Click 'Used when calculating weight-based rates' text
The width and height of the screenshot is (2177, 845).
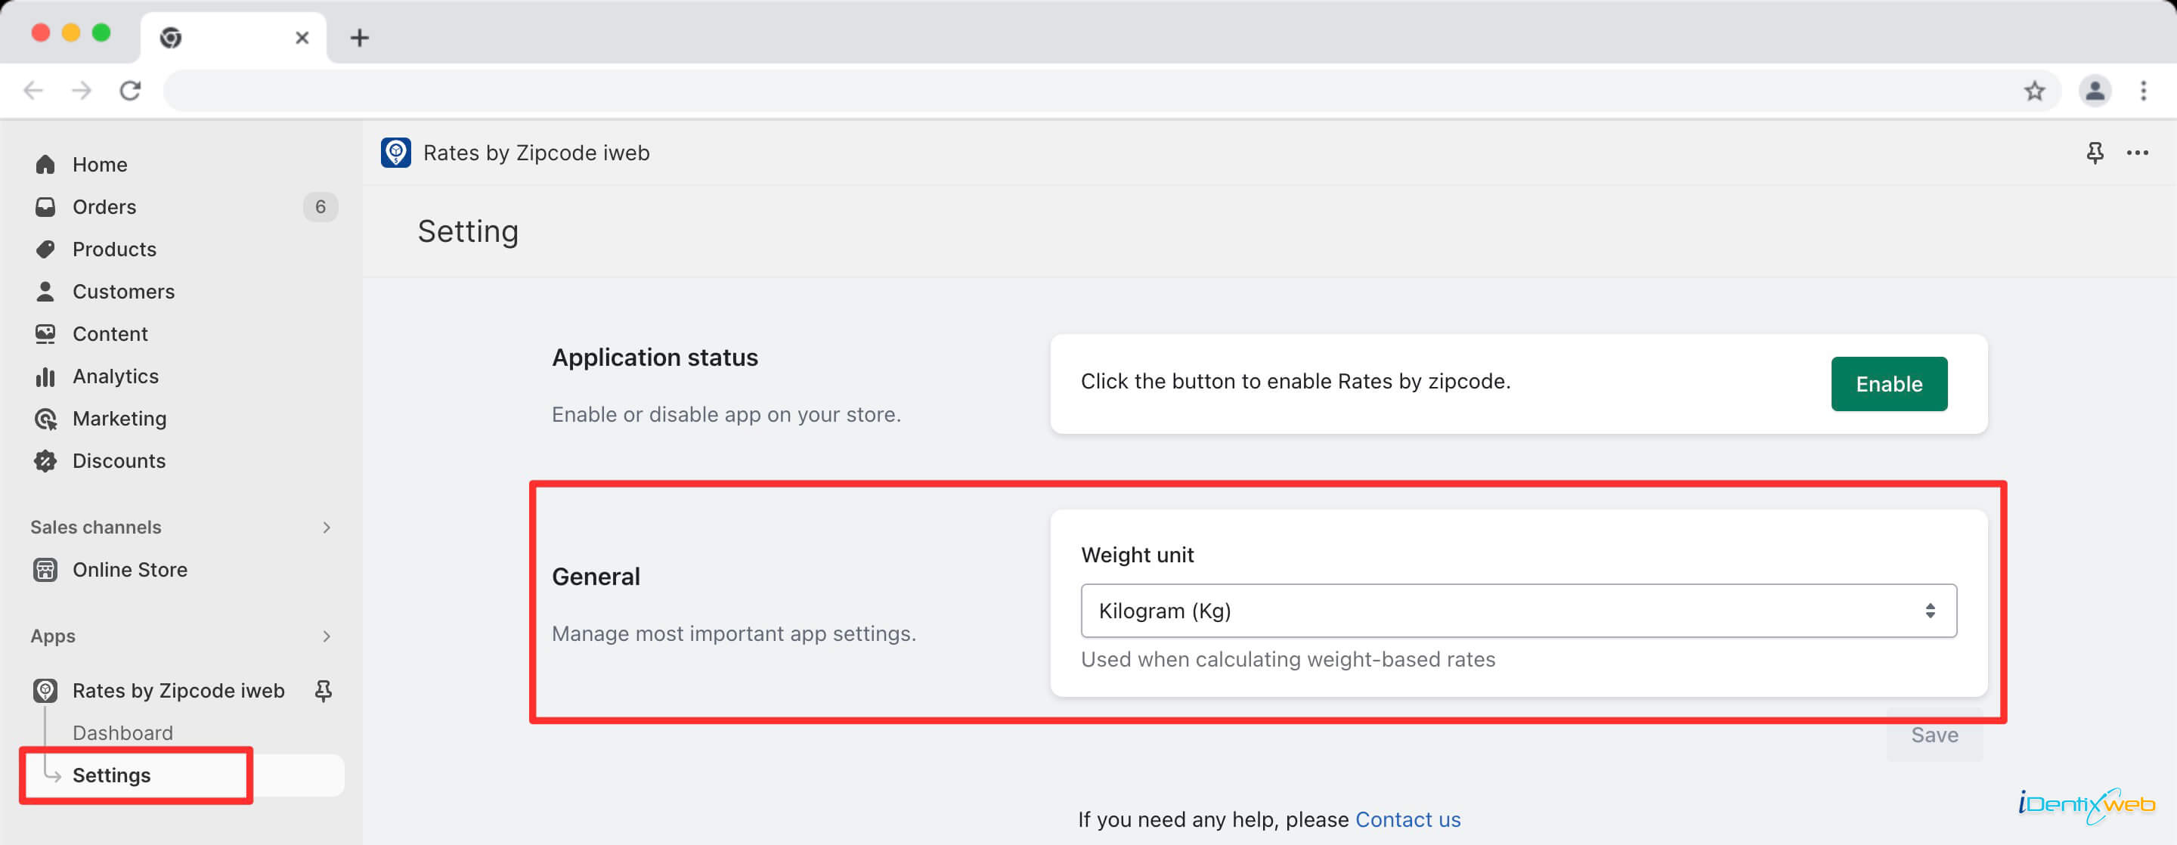(1288, 659)
